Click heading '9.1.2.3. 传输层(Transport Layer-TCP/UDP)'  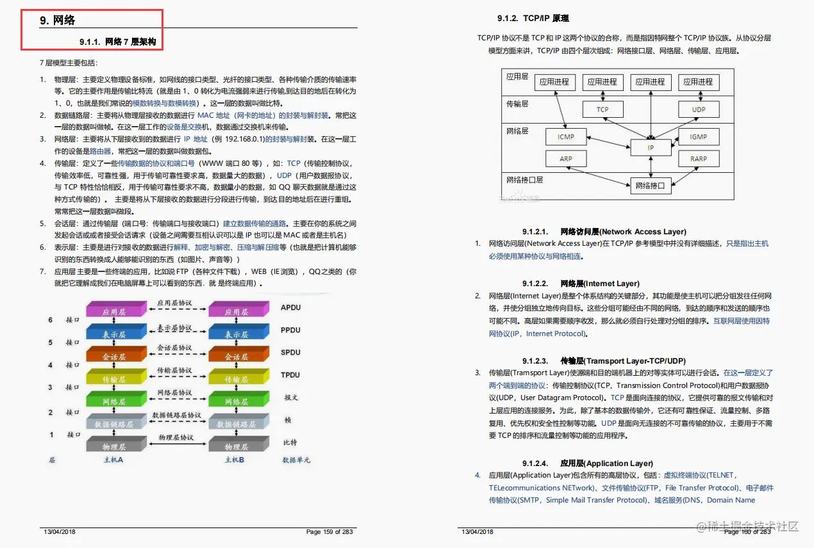point(603,361)
